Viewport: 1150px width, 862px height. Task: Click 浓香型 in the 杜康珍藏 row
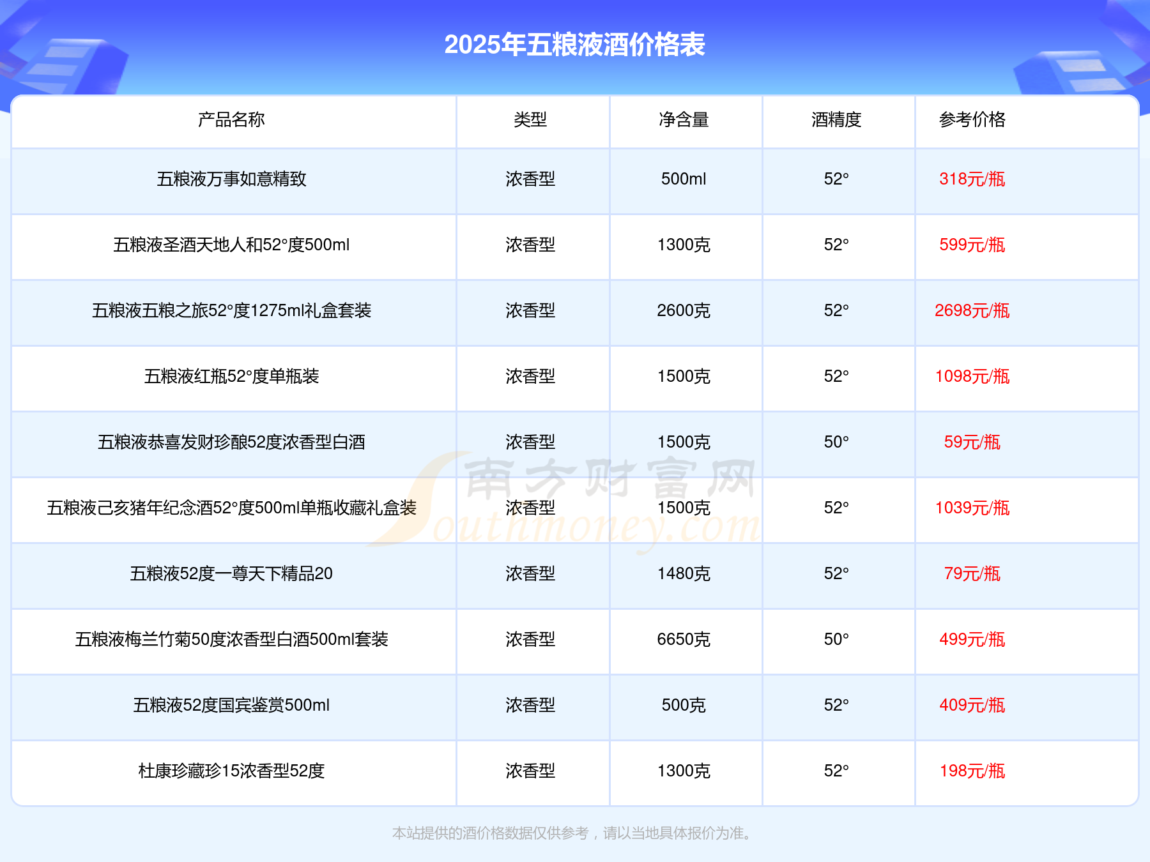(x=530, y=771)
